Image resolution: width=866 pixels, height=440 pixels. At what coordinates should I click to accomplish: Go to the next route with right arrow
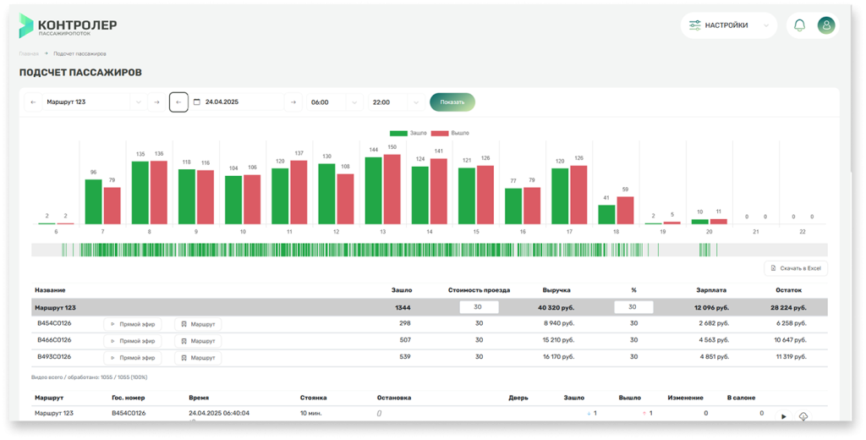156,102
